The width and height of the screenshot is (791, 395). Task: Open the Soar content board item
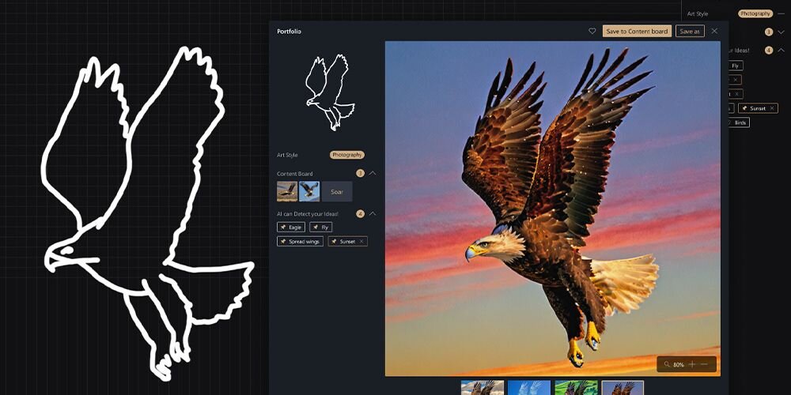337,191
